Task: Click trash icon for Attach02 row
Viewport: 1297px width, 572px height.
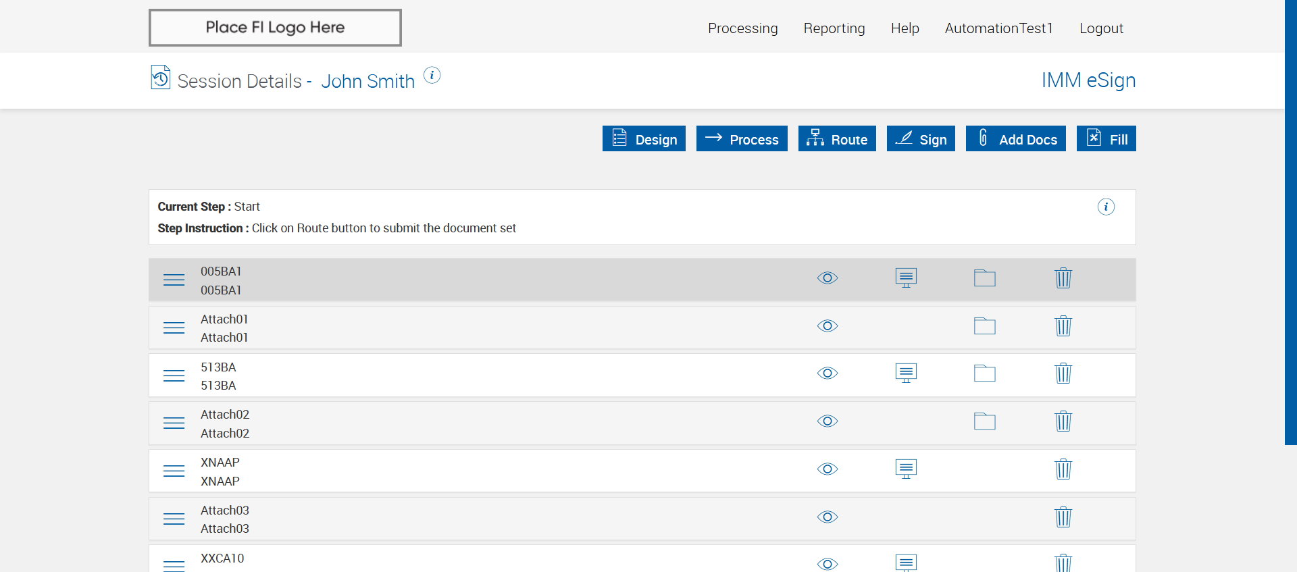Action: [1063, 421]
